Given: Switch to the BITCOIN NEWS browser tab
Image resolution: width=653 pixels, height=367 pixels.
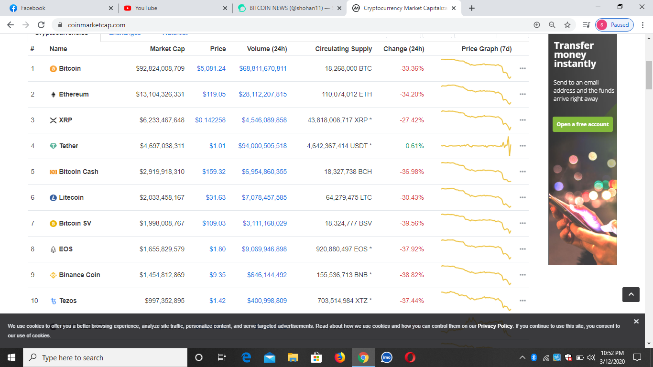Looking at the screenshot, I should (x=290, y=8).
